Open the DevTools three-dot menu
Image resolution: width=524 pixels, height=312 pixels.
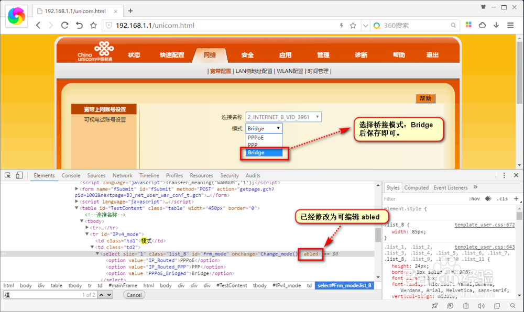pos(504,175)
